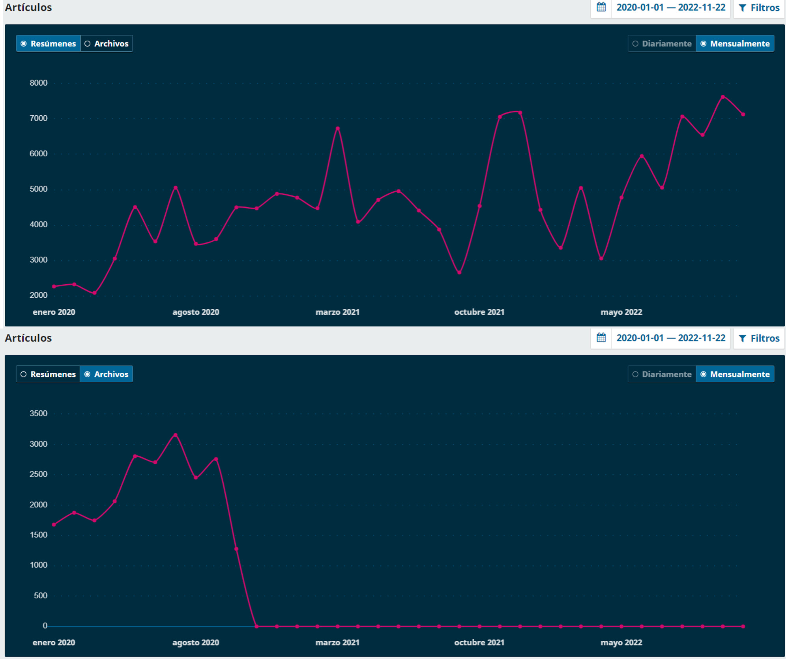
Task: Click the 'octubre 2021' axis label in top chart
Action: tap(479, 312)
